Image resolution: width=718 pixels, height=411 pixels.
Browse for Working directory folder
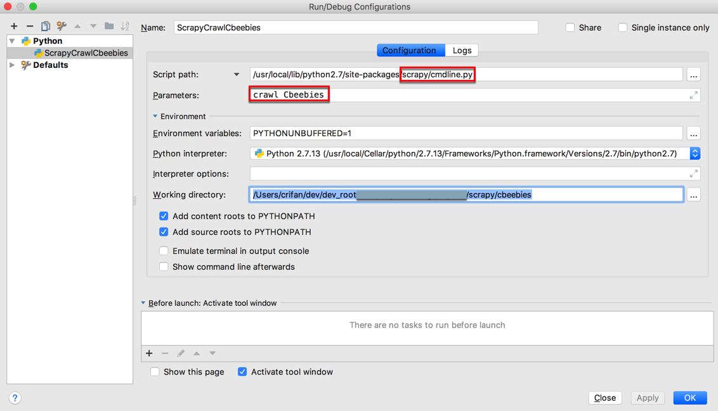[694, 195]
